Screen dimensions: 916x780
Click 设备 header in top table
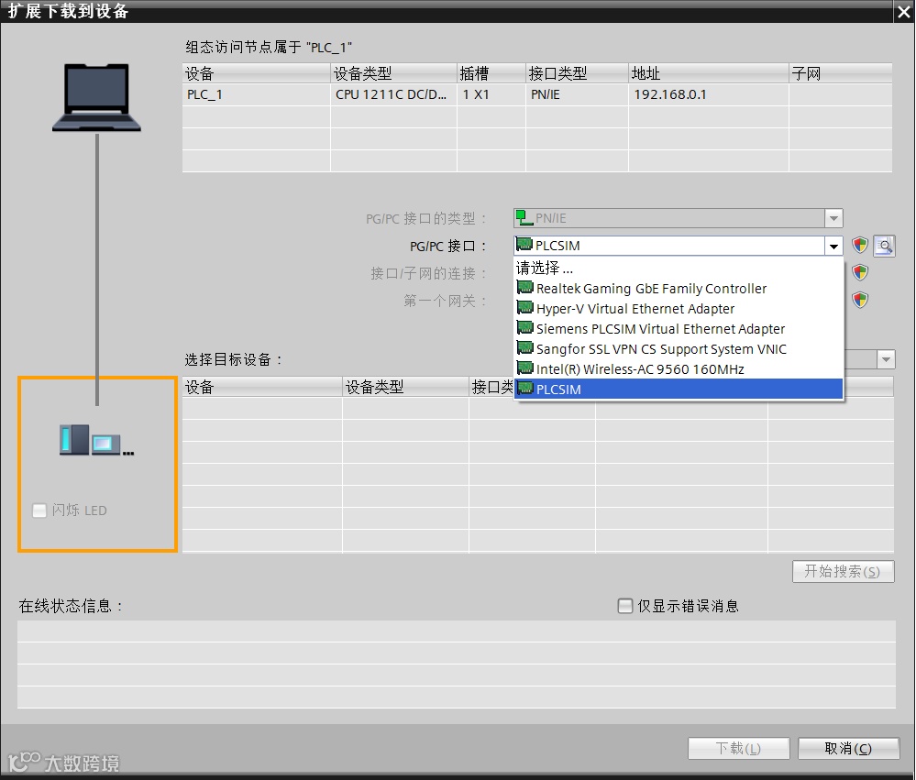tap(257, 73)
